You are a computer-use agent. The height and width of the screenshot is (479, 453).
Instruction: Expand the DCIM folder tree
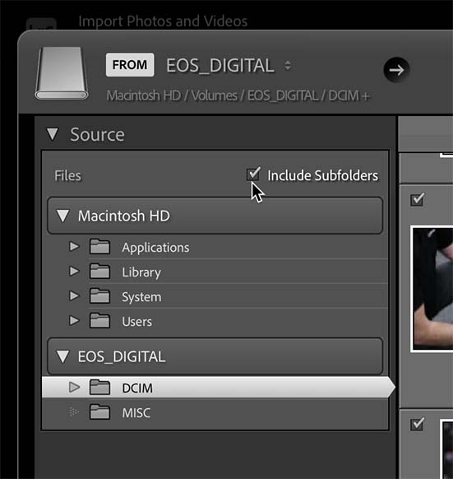coord(74,388)
